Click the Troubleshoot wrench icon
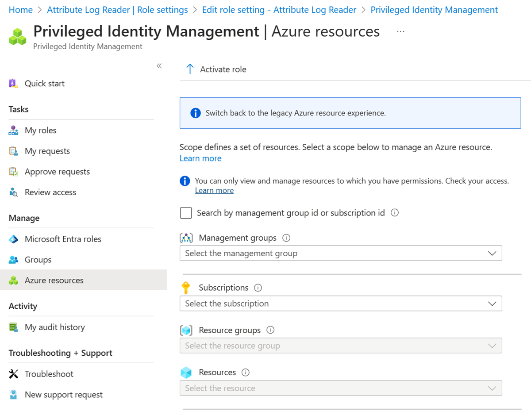 (x=13, y=374)
